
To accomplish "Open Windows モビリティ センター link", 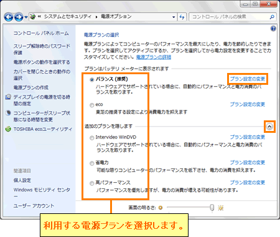I will (42, 193).
